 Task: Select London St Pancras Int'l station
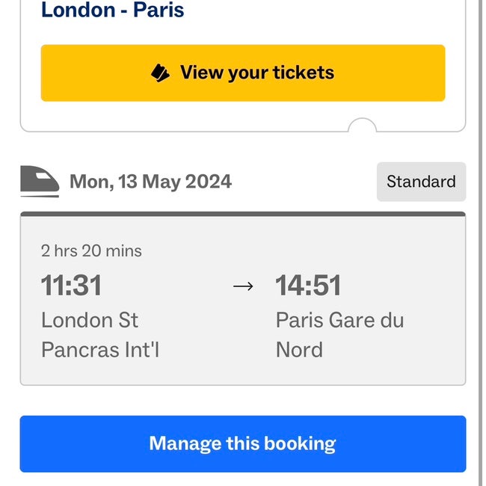(x=100, y=335)
